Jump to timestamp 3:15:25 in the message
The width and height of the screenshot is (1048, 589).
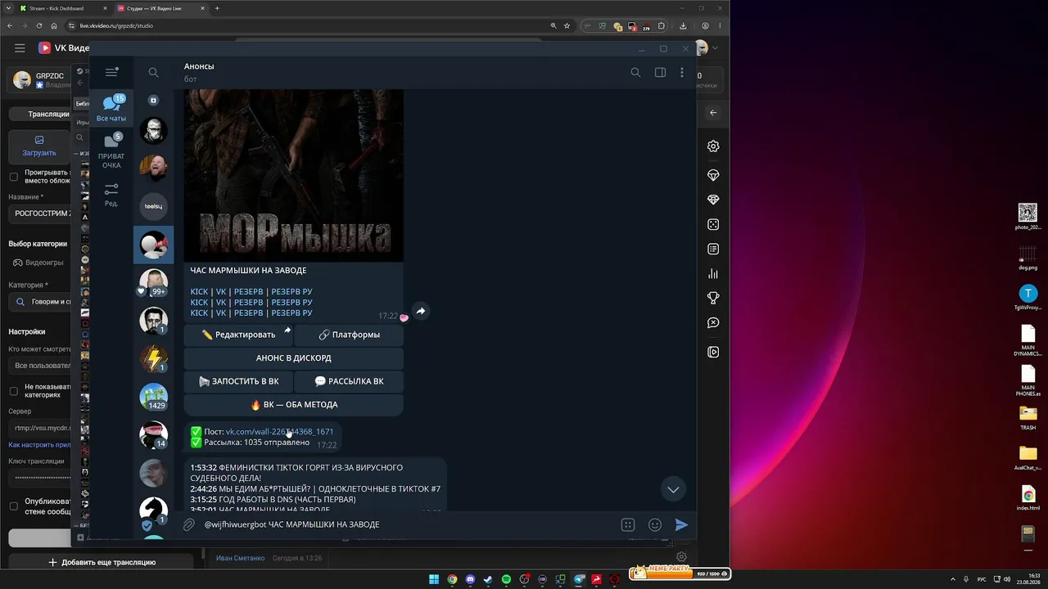coord(204,500)
